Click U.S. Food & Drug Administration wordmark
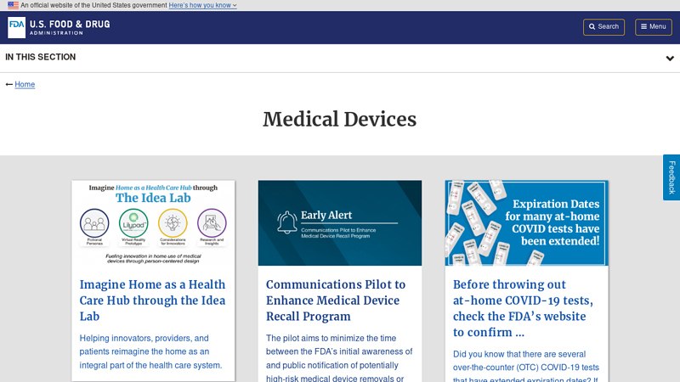Viewport: 680px width, 382px height. (70, 27)
